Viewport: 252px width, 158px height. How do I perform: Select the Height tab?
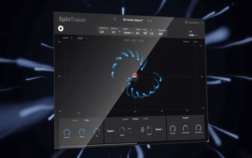146,119
